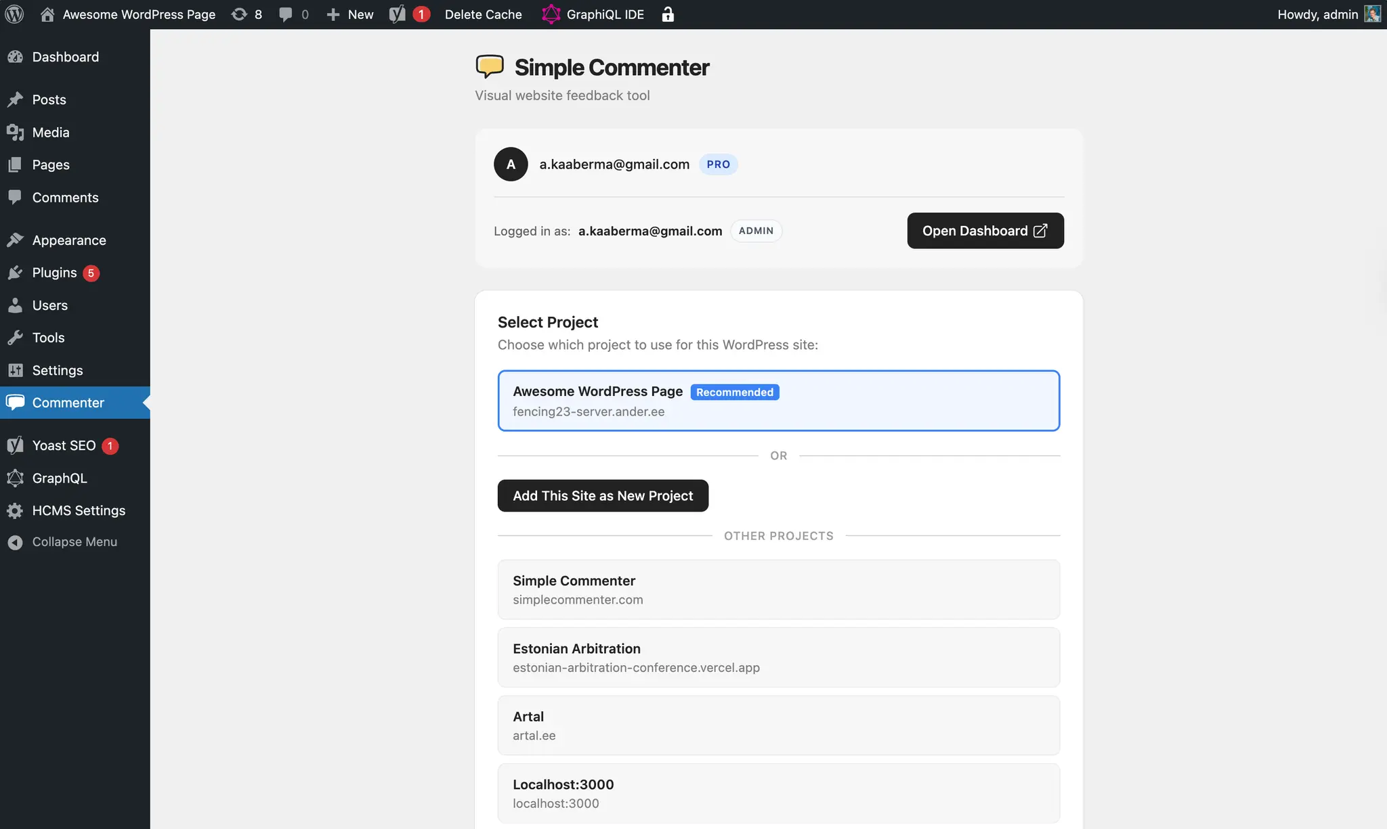
Task: Click the WordPress logo in admin bar
Action: coord(14,14)
